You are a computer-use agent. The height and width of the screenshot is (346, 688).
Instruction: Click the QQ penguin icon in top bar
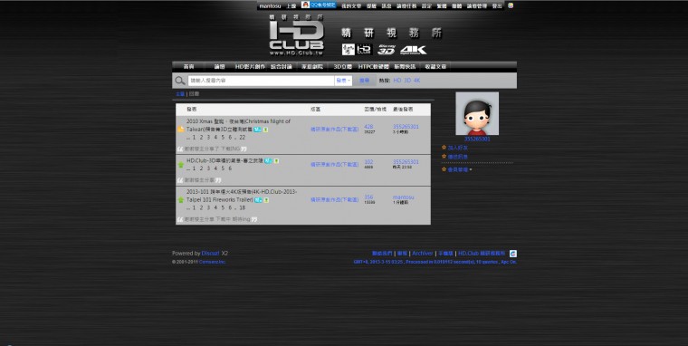305,5
